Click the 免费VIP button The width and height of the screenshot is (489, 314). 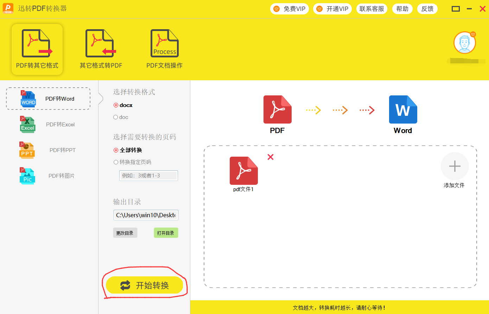pyautogui.click(x=290, y=9)
